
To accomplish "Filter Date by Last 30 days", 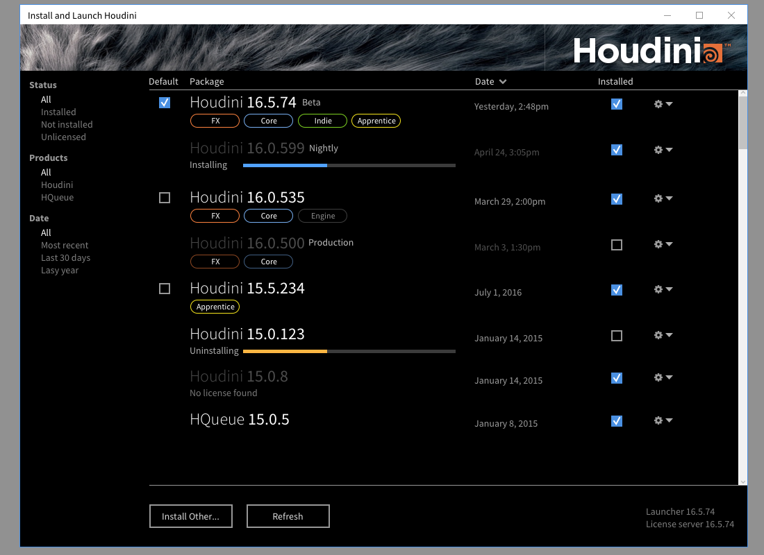I will [66, 258].
